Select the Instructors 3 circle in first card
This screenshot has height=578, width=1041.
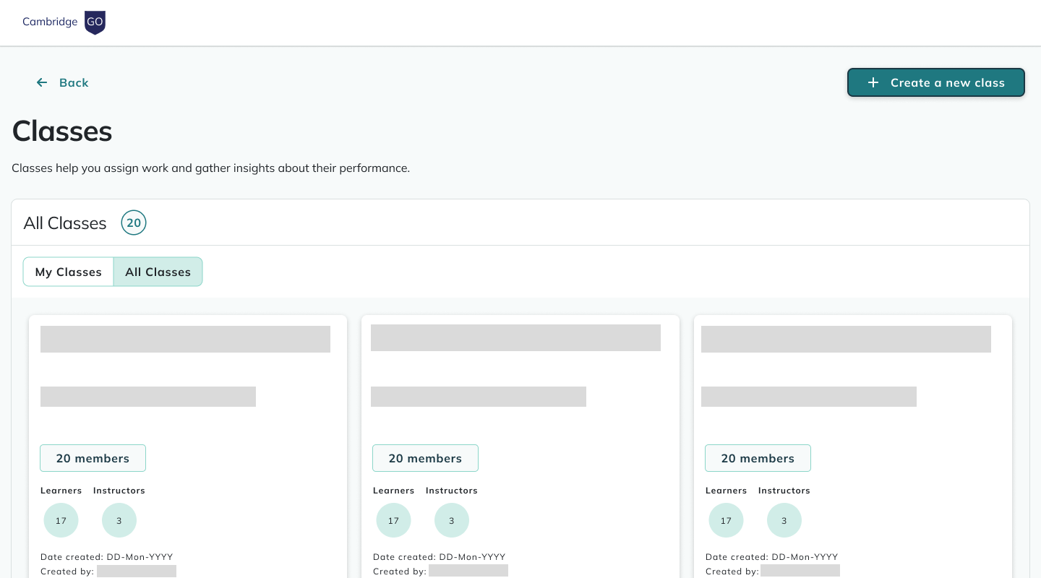[119, 520]
